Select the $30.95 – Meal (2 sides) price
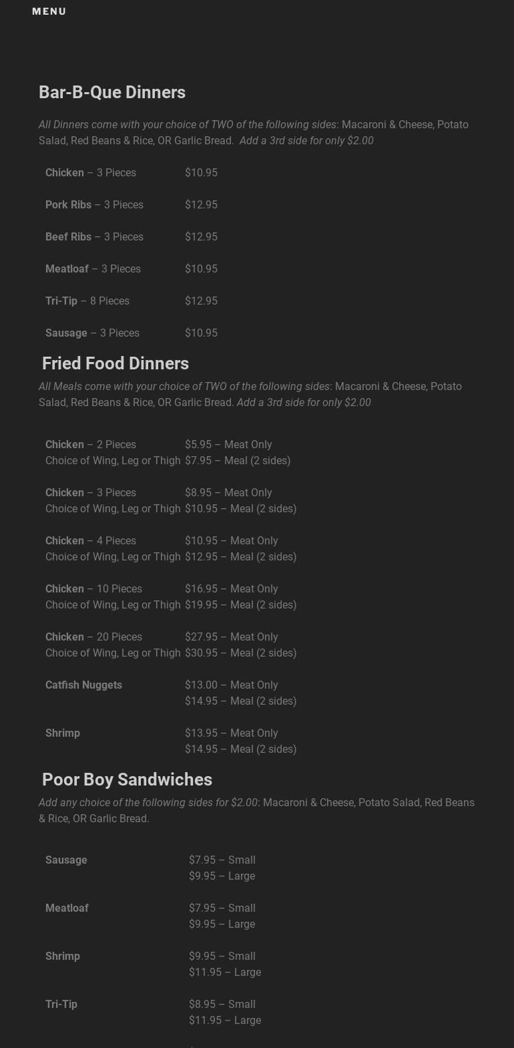Viewport: 514px width, 1048px height. [240, 653]
